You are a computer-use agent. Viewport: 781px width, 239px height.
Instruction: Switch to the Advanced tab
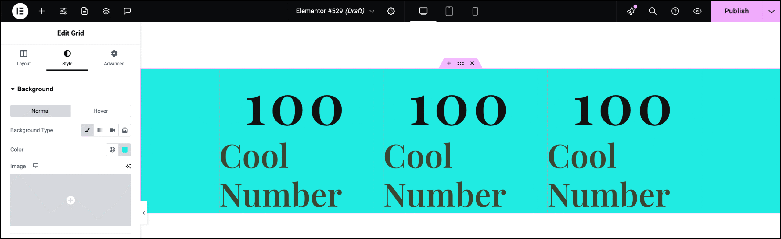[114, 58]
